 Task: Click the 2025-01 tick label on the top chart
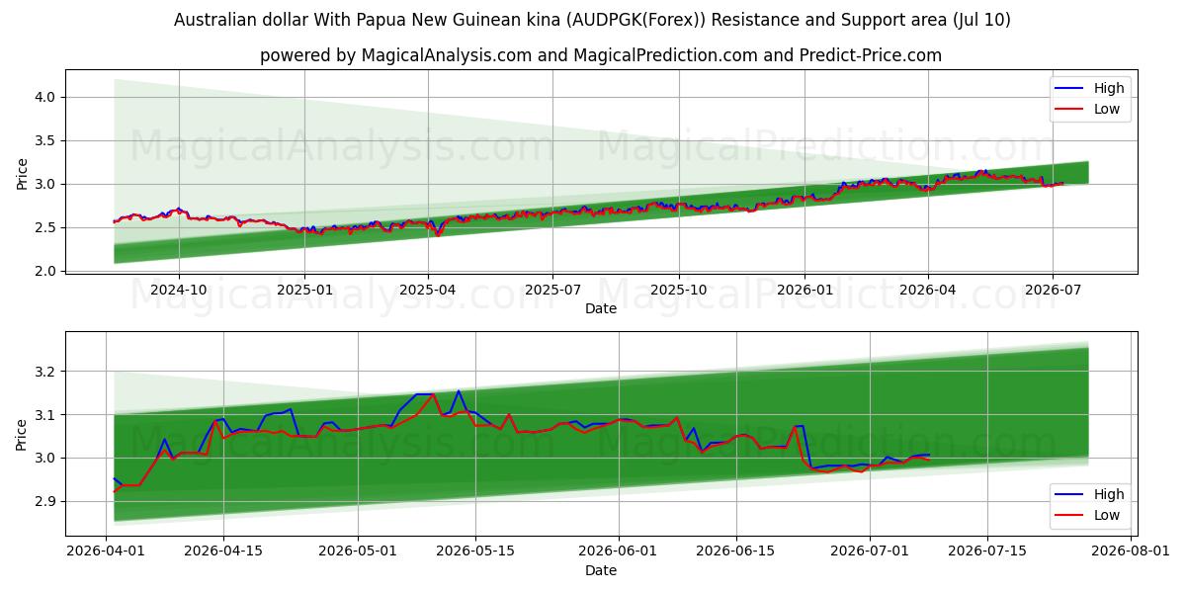[x=303, y=291]
